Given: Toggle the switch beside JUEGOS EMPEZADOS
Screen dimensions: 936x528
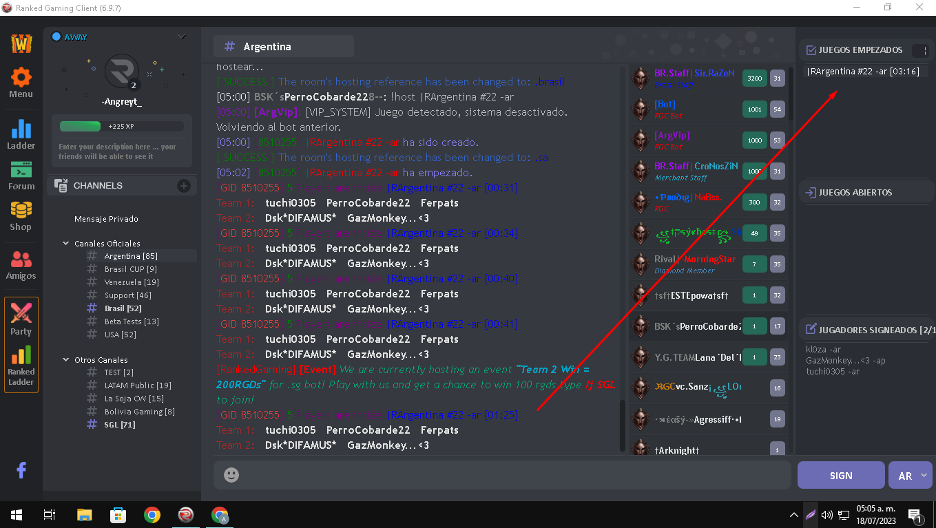Looking at the screenshot, I should coord(919,51).
